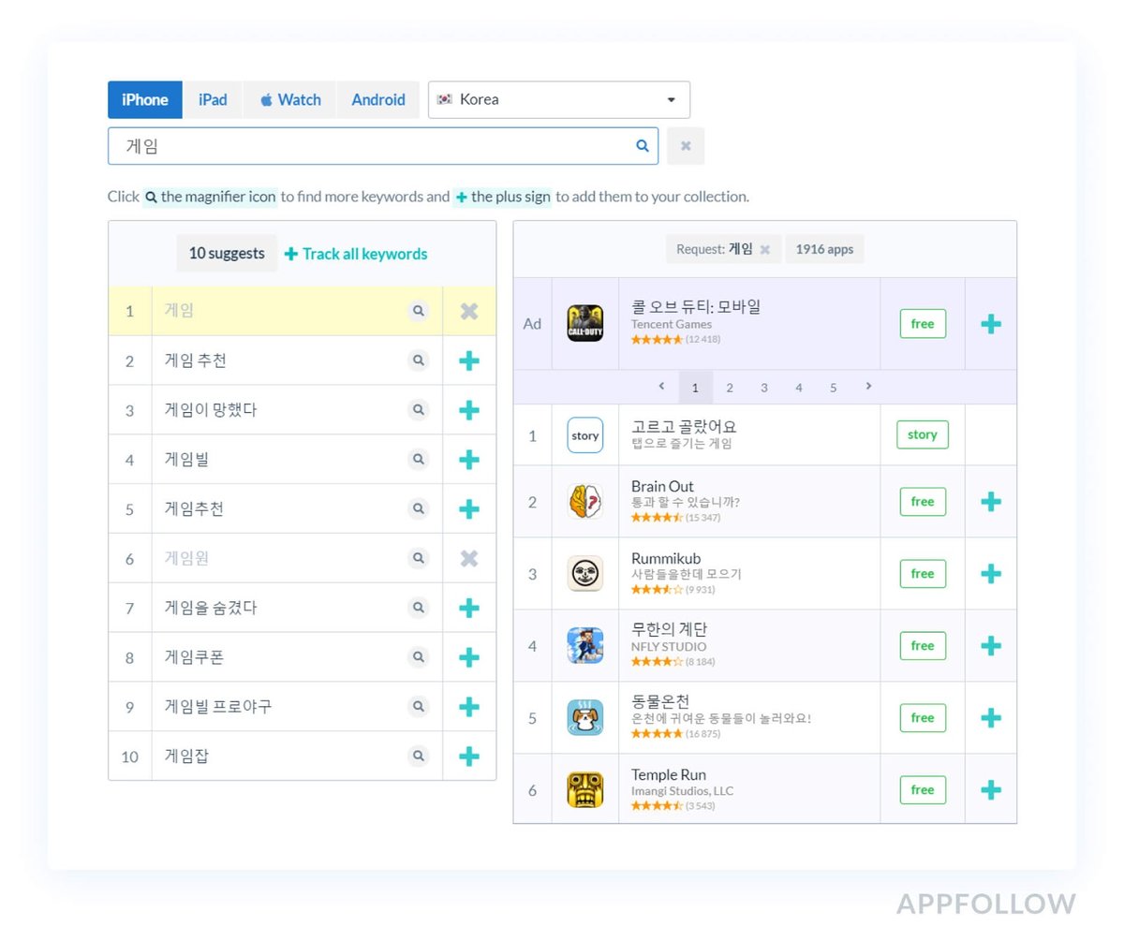Go to results page 4
This screenshot has height=926, width=1124.
(x=799, y=388)
